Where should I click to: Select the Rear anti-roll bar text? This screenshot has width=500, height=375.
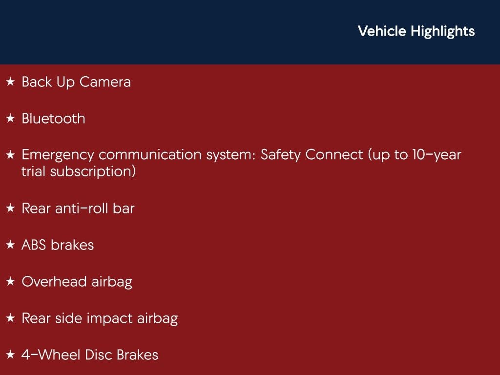(78, 208)
